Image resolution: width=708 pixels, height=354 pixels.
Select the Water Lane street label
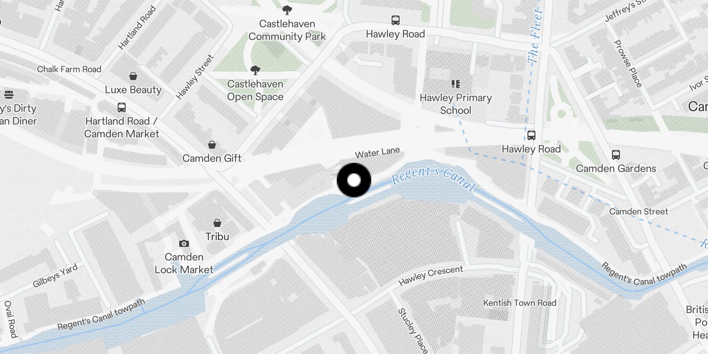[377, 153]
